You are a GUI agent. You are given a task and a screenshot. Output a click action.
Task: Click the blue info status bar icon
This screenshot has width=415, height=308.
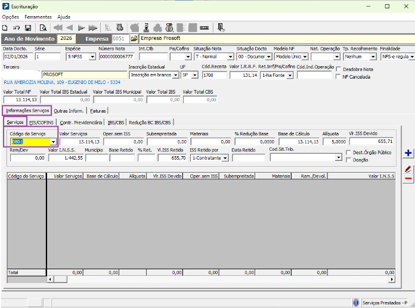[x=356, y=302]
